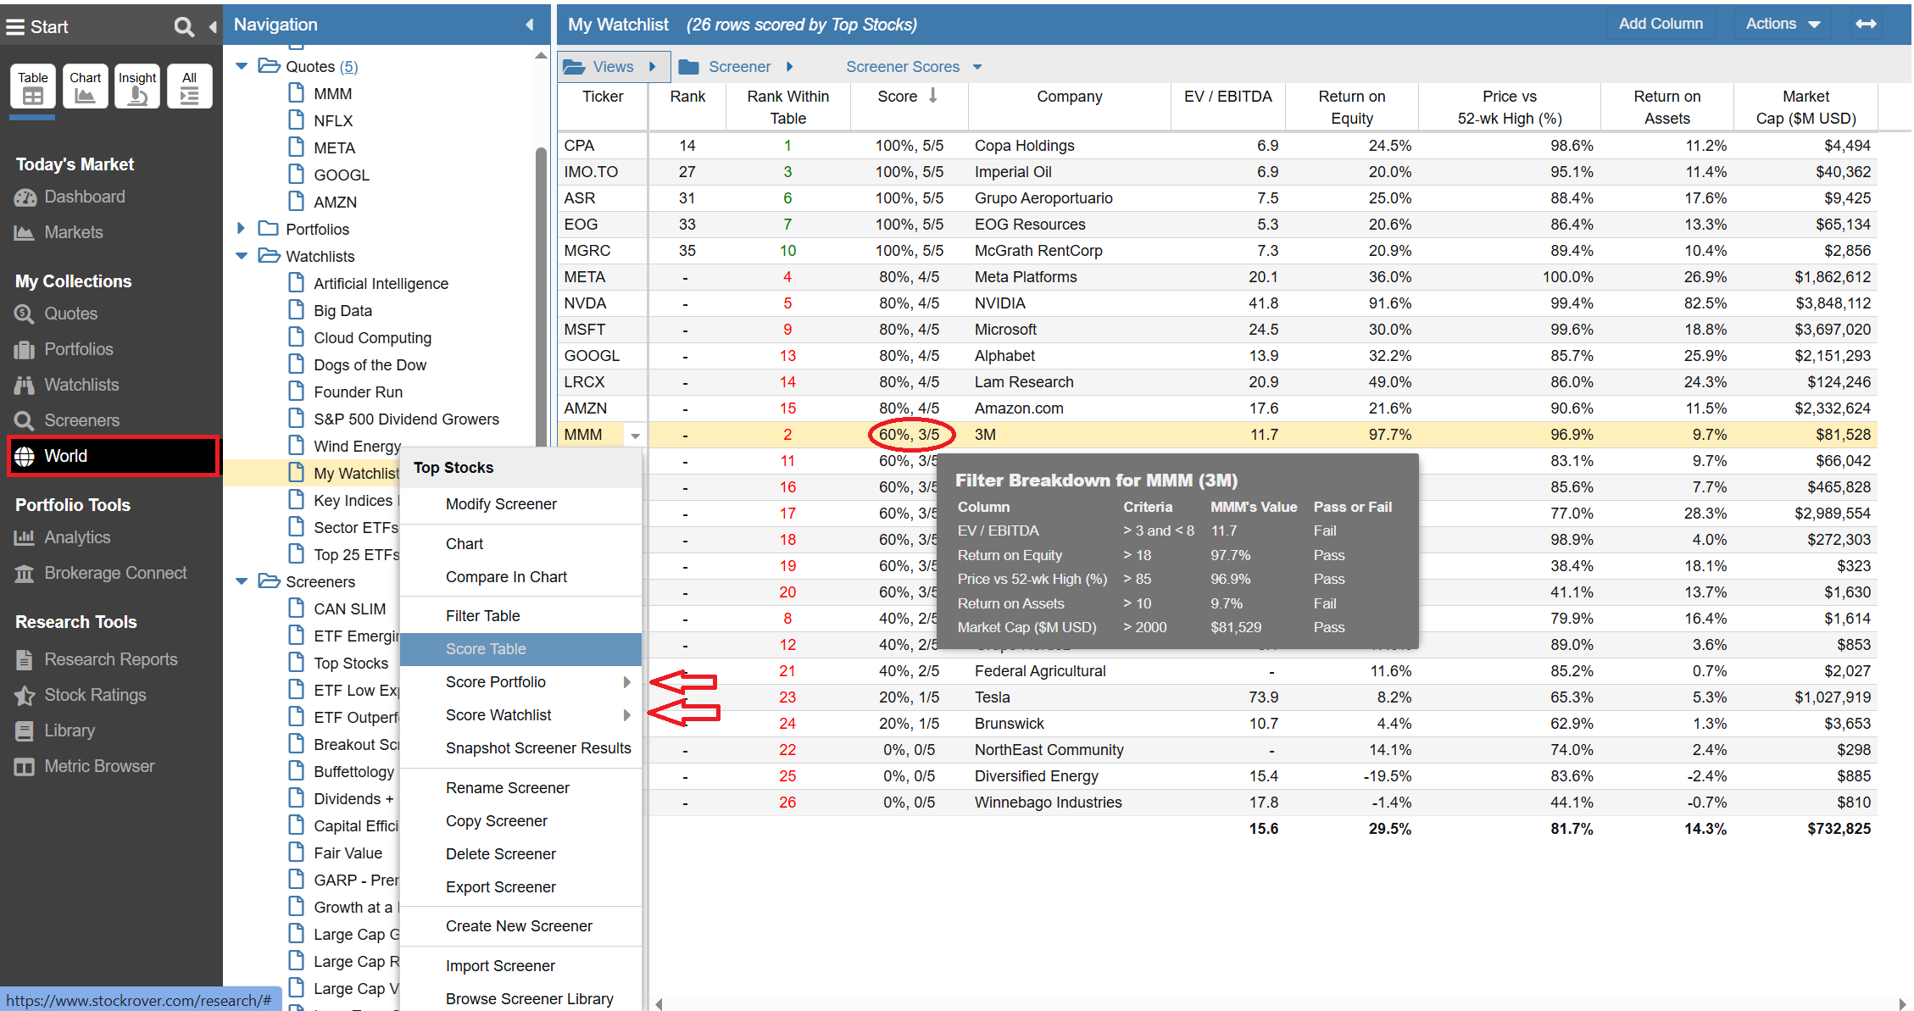Choose Delete Screener menu item
Viewport: 1914px width, 1011px height.
point(500,854)
